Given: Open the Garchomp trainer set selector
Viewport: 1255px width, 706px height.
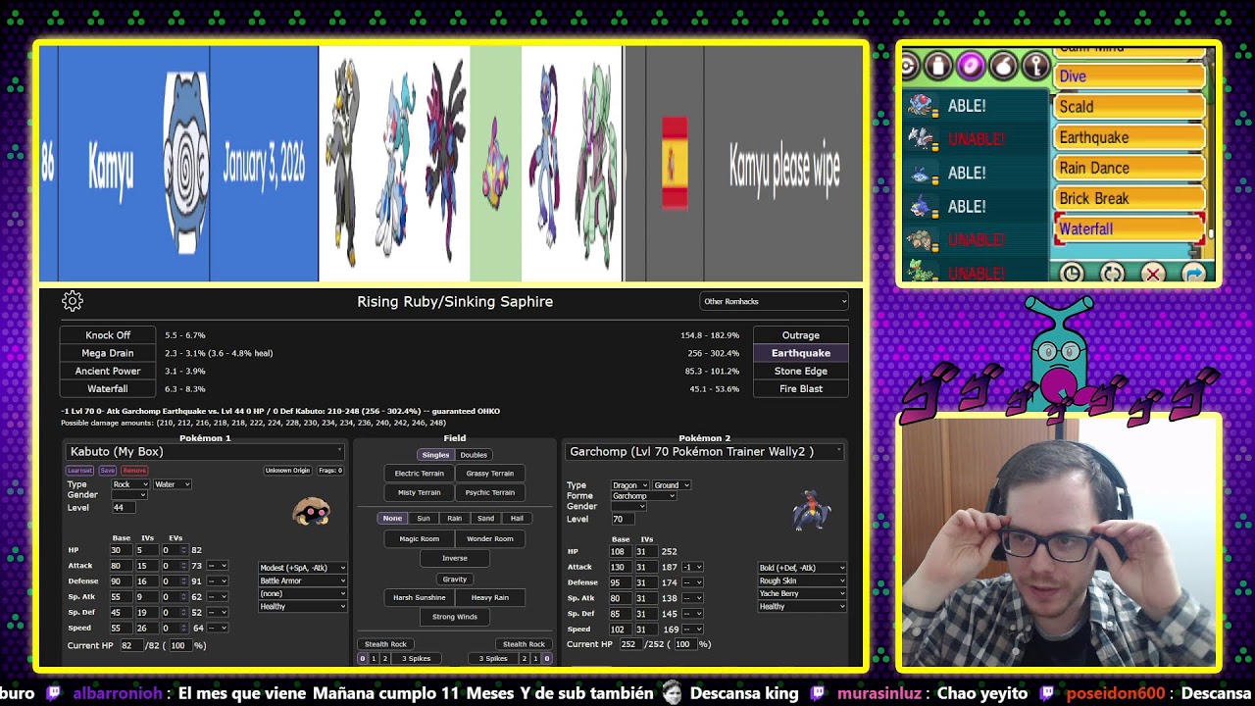Looking at the screenshot, I should click(704, 451).
